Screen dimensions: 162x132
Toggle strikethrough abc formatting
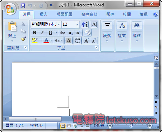62,33
